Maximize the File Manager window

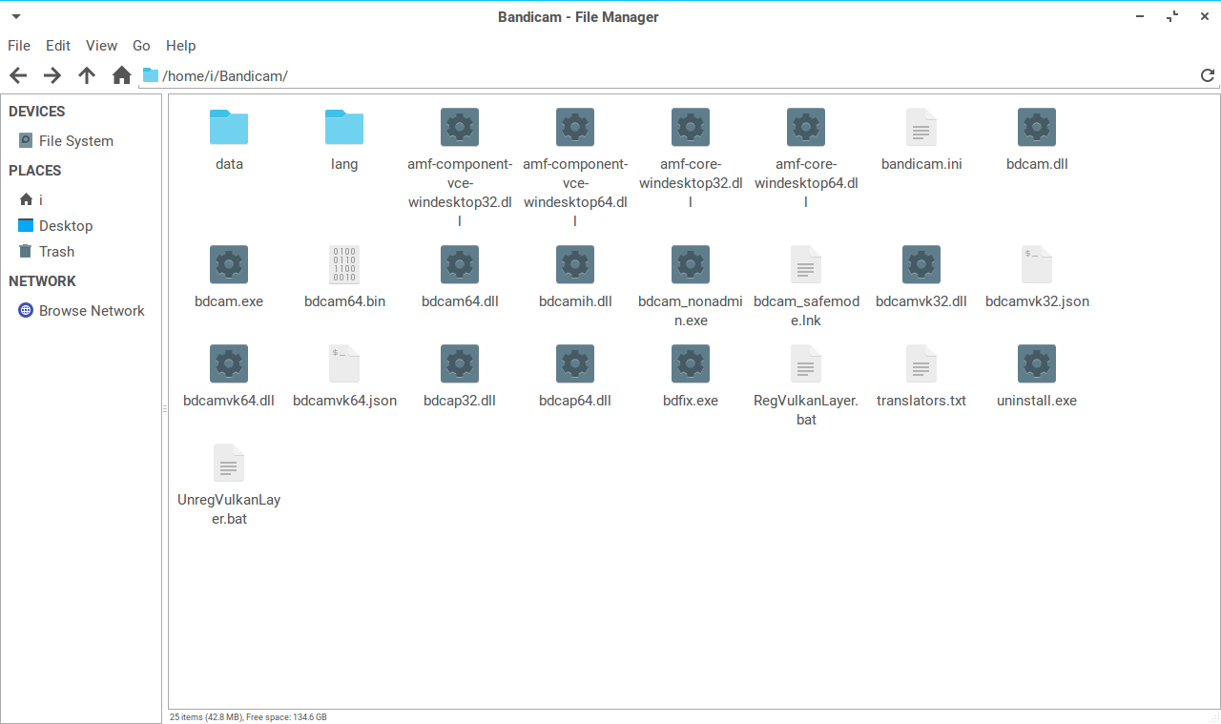pyautogui.click(x=1172, y=16)
